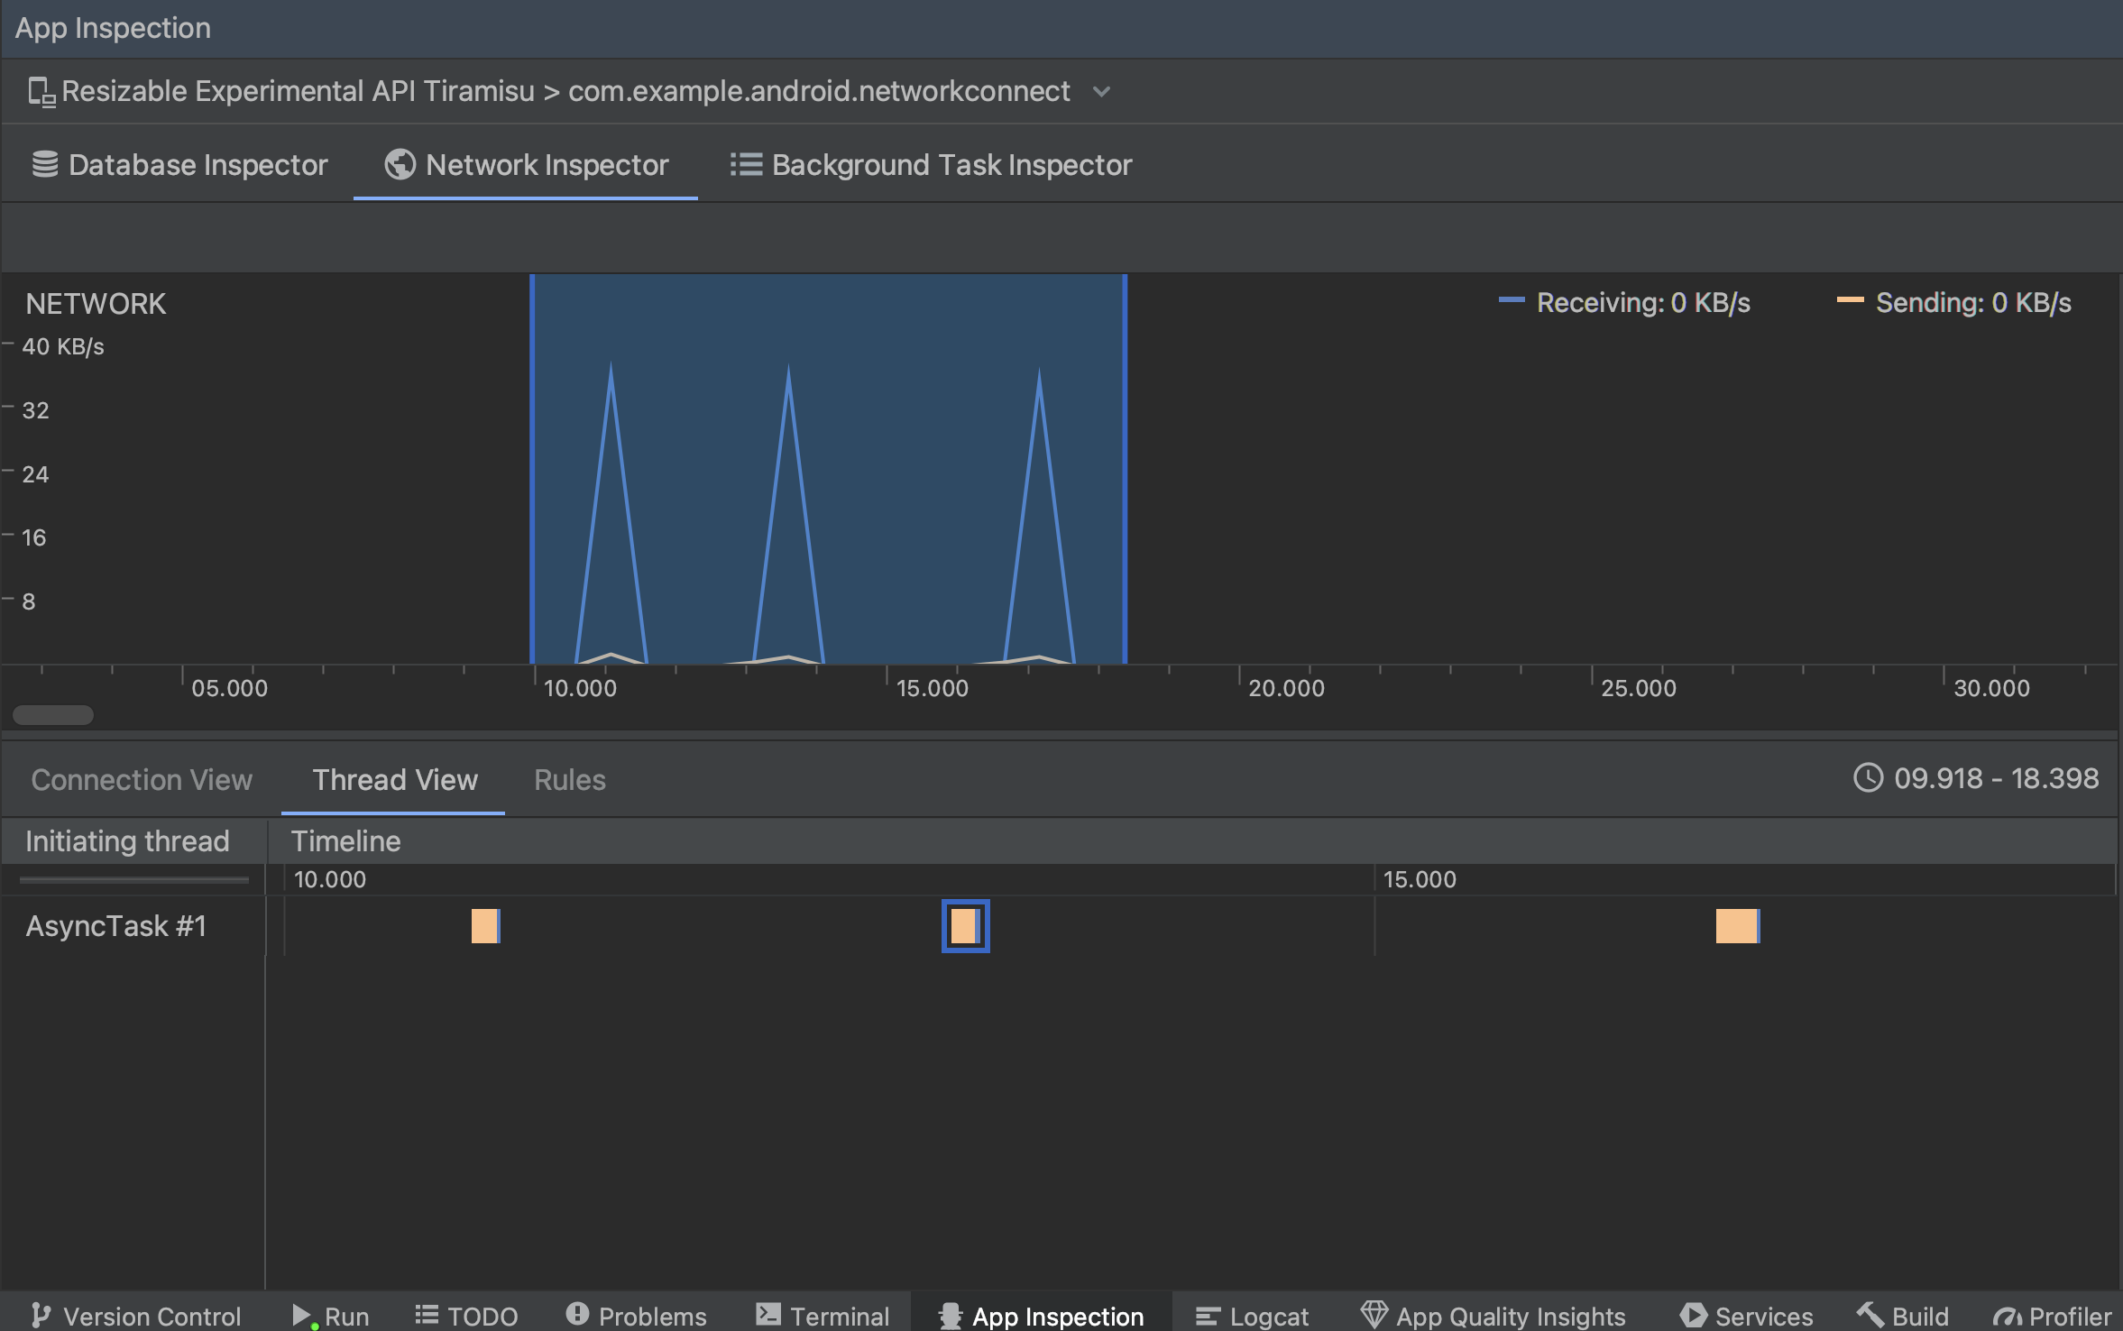Select the Rules tab in inspection panel
This screenshot has height=1331, width=2123.
click(x=570, y=779)
